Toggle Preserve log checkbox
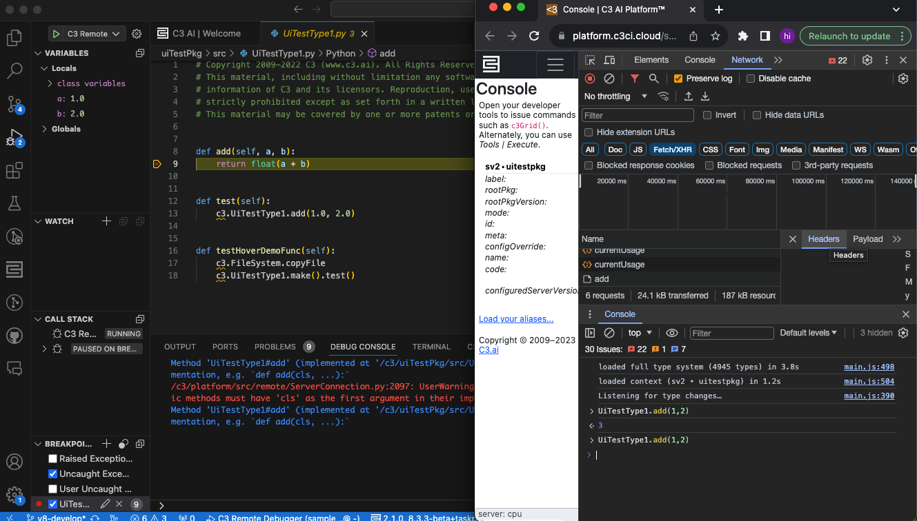Screen dimensions: 917x521 point(678,79)
